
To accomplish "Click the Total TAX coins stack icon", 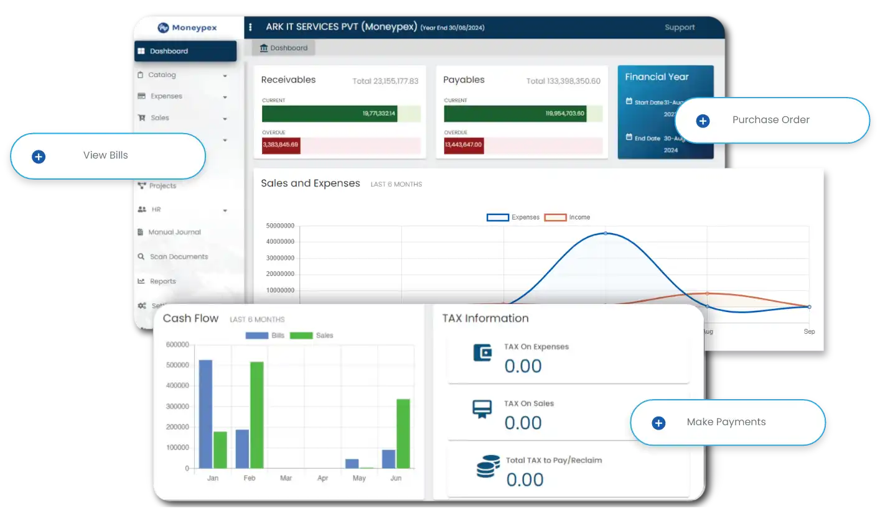I will (x=488, y=466).
